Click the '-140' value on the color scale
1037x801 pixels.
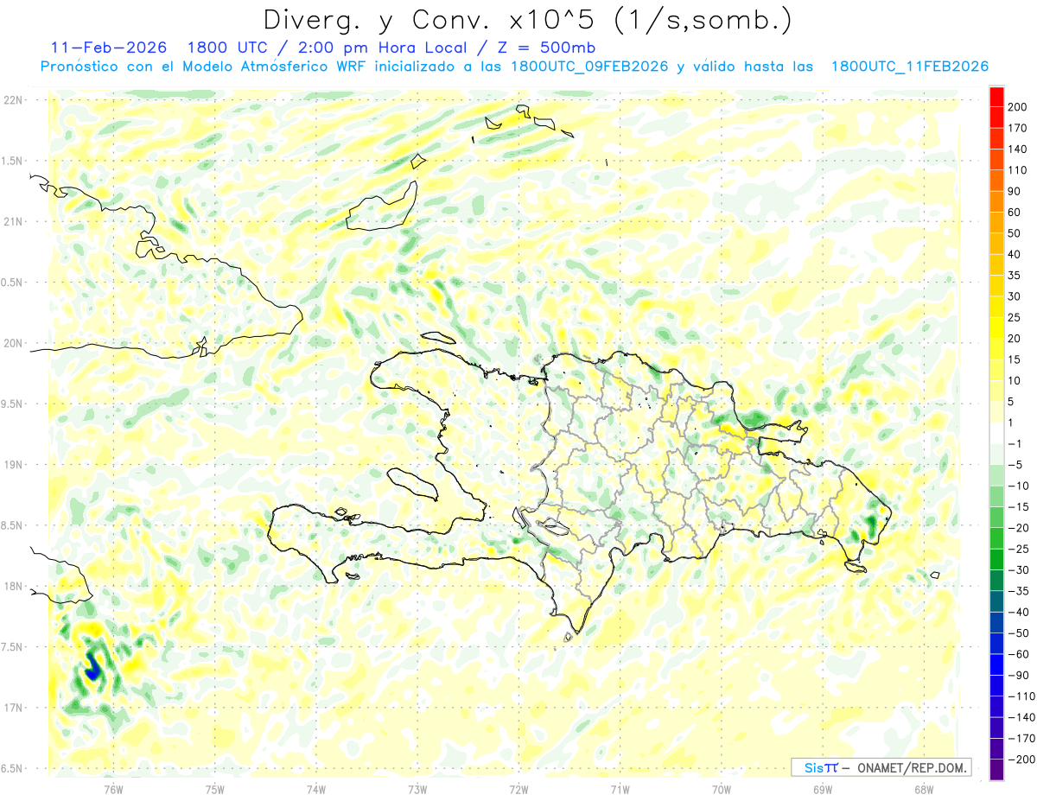point(1020,716)
